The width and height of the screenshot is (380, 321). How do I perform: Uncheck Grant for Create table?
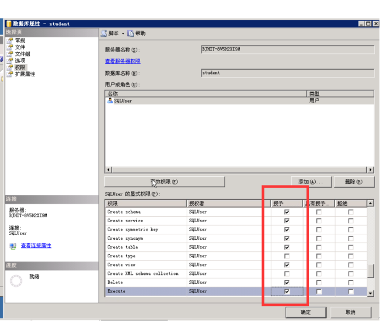click(287, 247)
